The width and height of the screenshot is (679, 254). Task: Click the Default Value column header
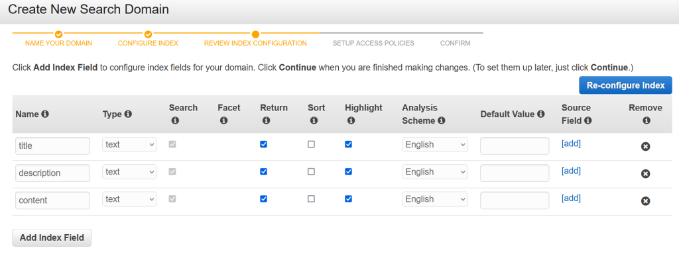click(x=507, y=114)
